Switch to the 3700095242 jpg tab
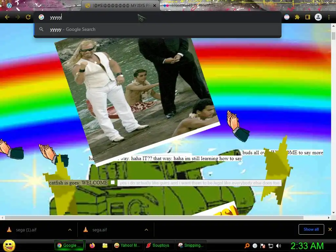 click(x=198, y=6)
